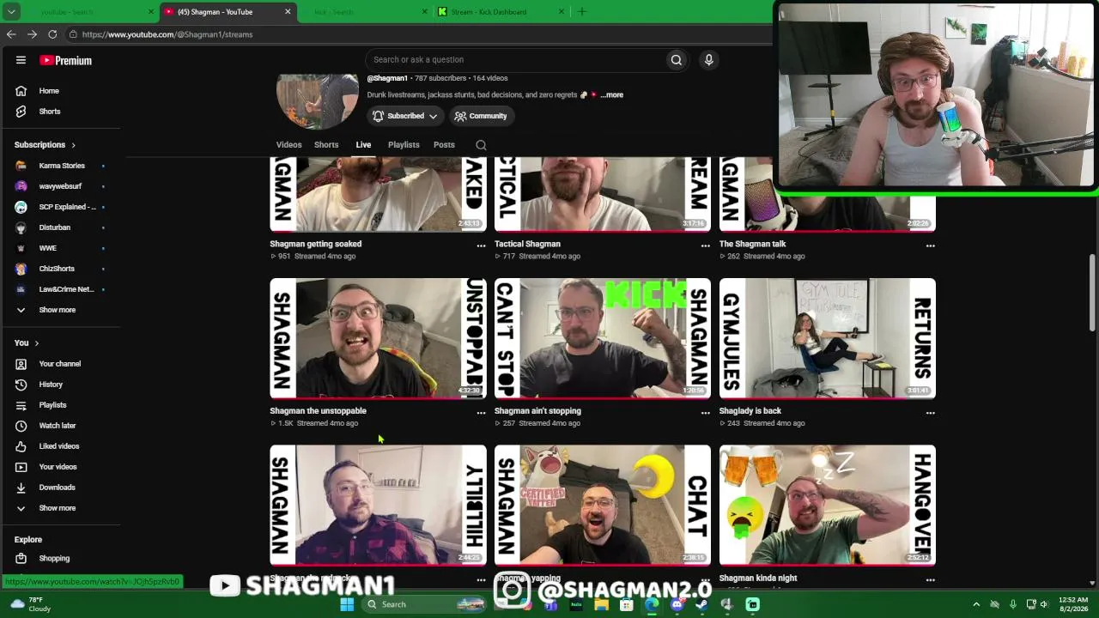Switch to the channel Shorts tab

point(326,145)
